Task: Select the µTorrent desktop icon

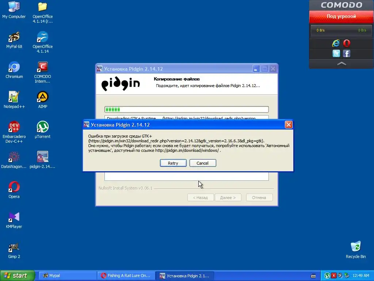Action: pyautogui.click(x=42, y=130)
